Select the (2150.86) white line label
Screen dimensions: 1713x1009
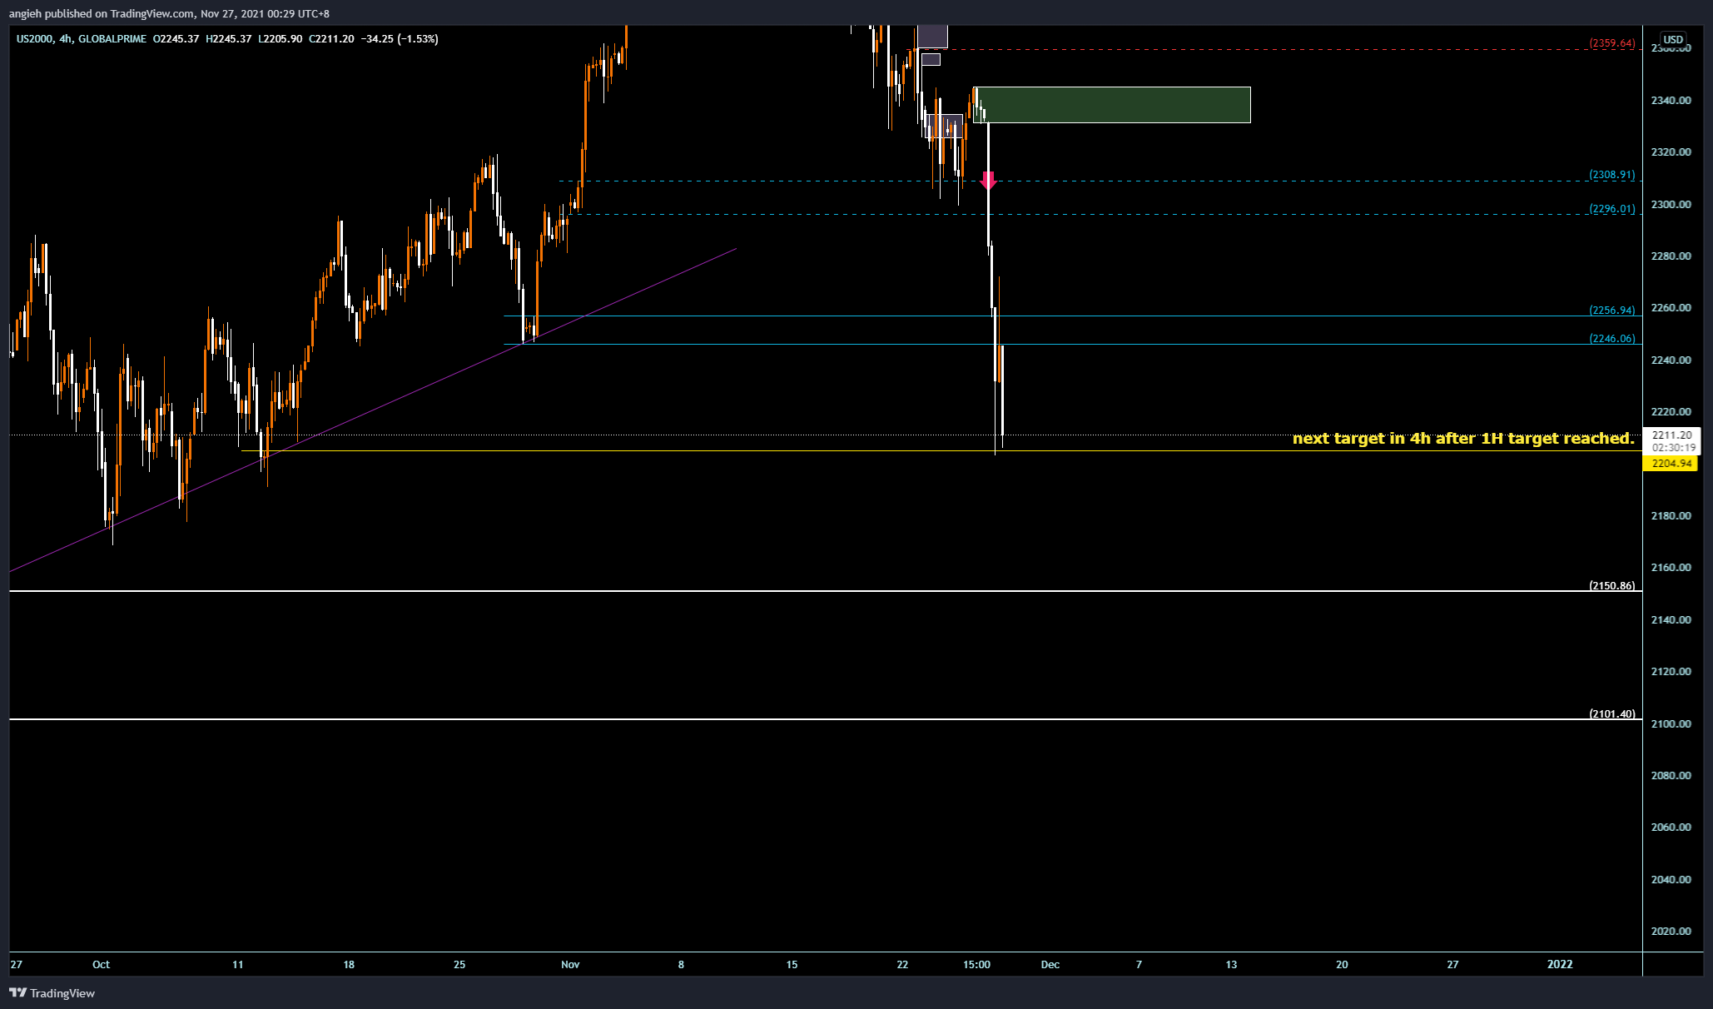(1611, 586)
